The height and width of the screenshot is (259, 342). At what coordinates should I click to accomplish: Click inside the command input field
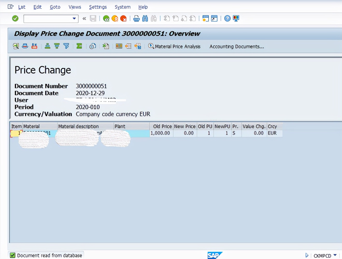tap(47, 19)
